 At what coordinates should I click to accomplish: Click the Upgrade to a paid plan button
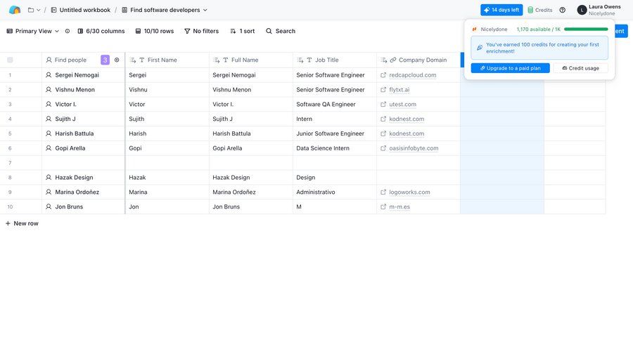point(511,68)
